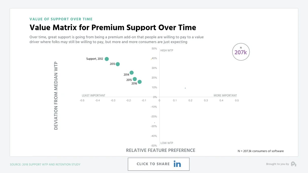
Task: Click the Support 2012 data point
Action: pyautogui.click(x=107, y=59)
